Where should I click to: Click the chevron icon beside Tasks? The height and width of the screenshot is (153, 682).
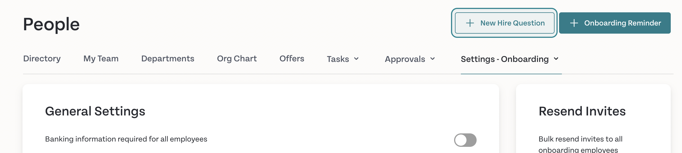(x=356, y=59)
